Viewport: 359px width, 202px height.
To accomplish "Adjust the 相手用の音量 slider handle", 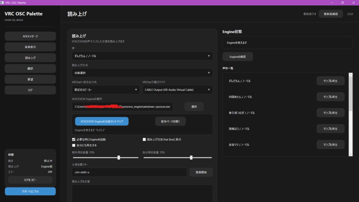I will [118, 157].
